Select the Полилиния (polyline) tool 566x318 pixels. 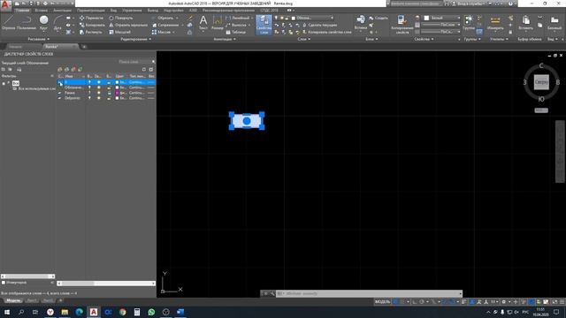pyautogui.click(x=27, y=22)
